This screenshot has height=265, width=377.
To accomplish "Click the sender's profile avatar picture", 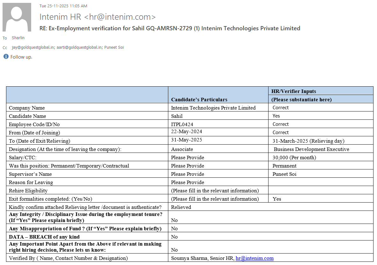I will [17, 17].
